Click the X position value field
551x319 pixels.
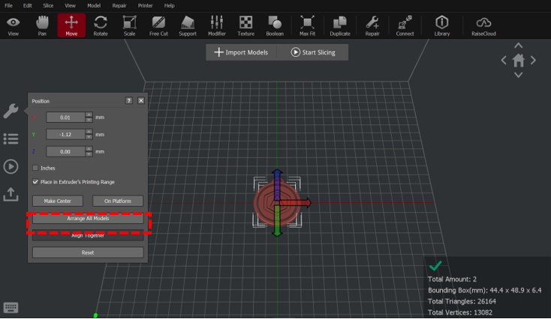tap(65, 117)
